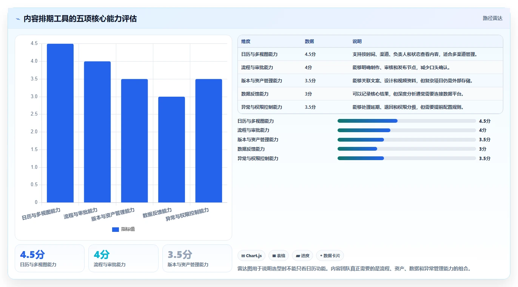Click the 数据 column header
The height and width of the screenshot is (287, 518).
309,42
